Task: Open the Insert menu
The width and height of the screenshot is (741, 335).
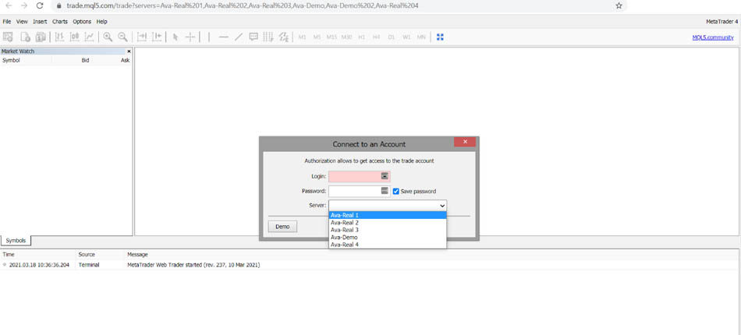Action: [40, 22]
